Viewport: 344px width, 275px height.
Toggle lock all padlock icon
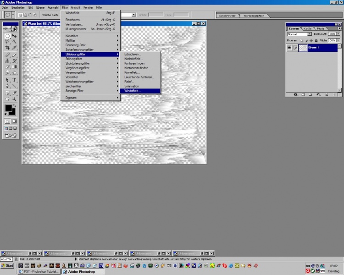316,41
